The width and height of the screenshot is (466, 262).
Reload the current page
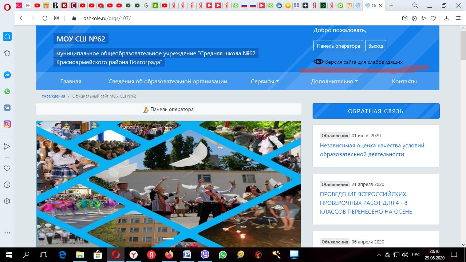tap(45, 18)
